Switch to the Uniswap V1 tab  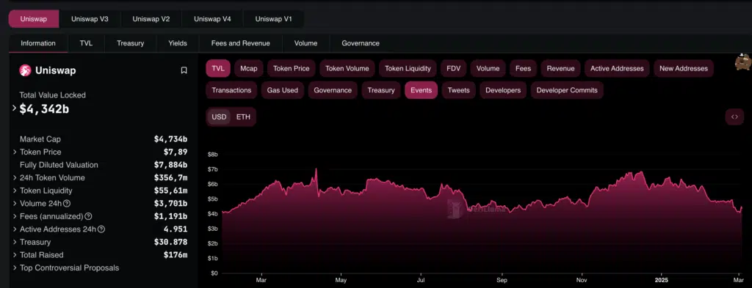point(273,19)
